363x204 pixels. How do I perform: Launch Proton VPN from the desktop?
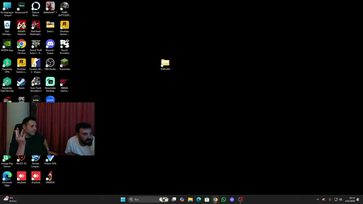50,160
